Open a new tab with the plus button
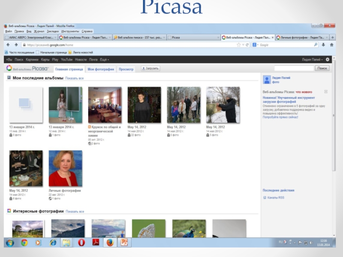This screenshot has width=343, height=257. tap(333, 37)
